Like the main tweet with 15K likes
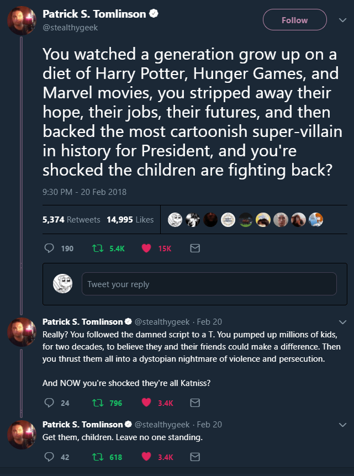Viewport: 354px width, 476px height. [x=146, y=248]
